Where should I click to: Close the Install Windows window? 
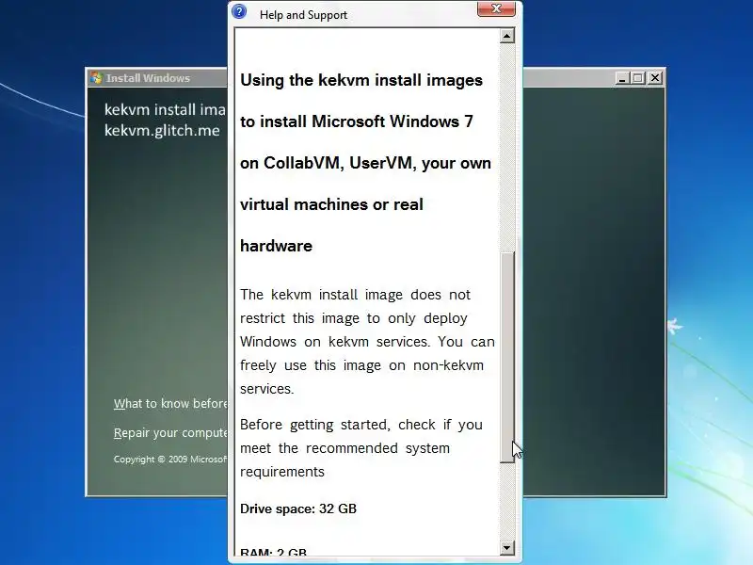click(x=655, y=78)
